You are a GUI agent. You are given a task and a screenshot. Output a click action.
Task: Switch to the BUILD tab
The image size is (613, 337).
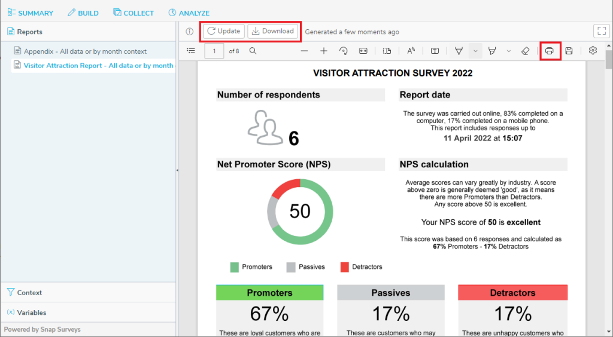(83, 13)
